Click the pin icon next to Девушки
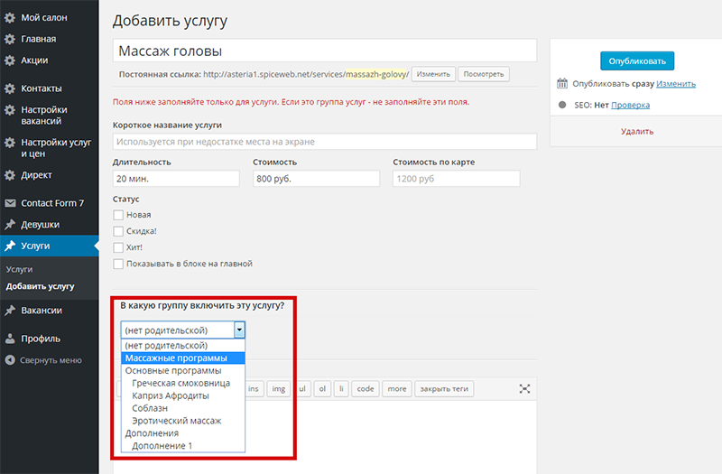Image resolution: width=722 pixels, height=474 pixels. point(10,224)
